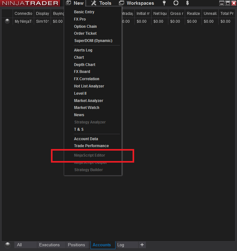Viewport: 237px width, 251px height.
Task: Switch to the Log tab
Action: [127, 245]
